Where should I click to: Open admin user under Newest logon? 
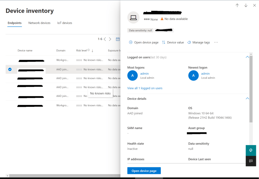click(205, 74)
